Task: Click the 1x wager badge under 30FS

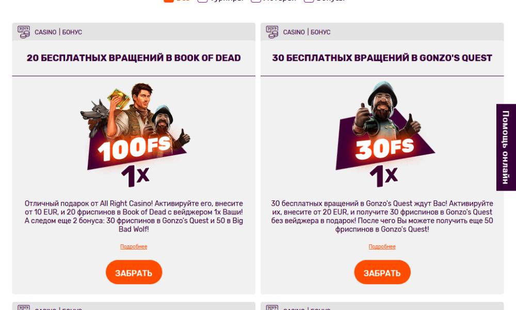Action: pos(384,176)
